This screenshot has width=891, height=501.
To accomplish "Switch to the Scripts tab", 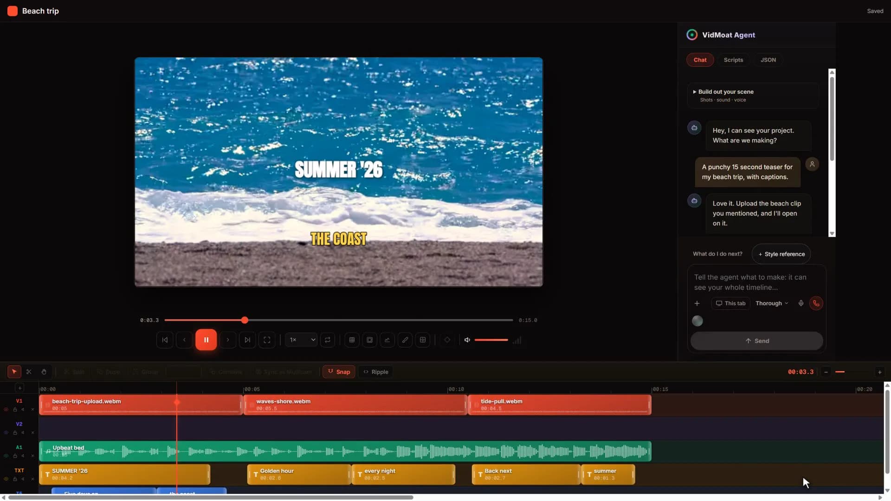I will click(x=733, y=60).
